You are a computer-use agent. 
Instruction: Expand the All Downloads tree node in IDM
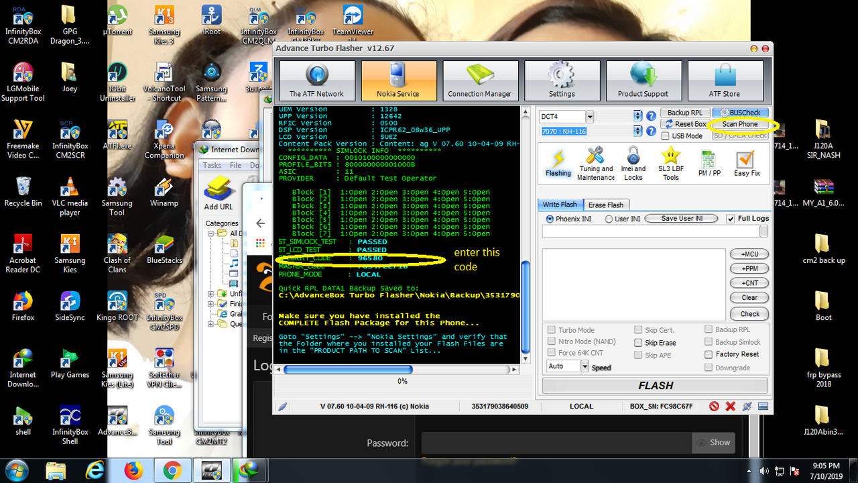click(212, 233)
